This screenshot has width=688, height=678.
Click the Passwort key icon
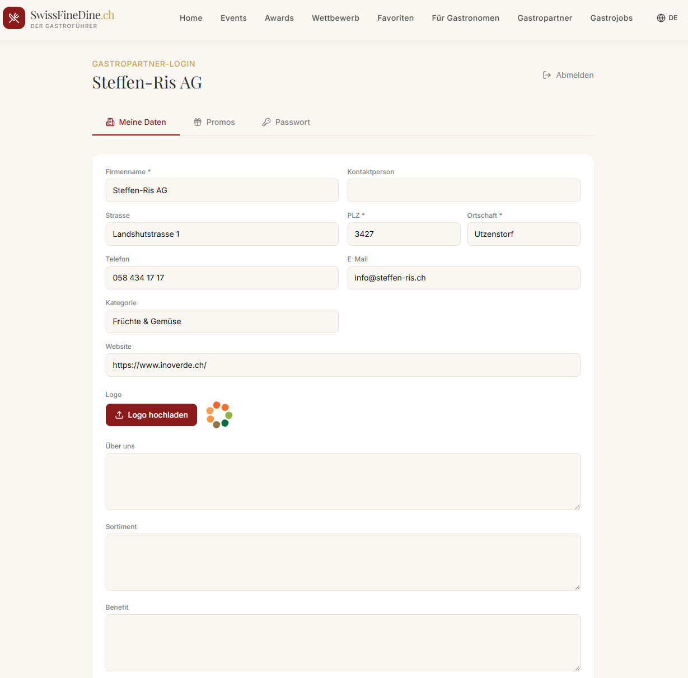pyautogui.click(x=266, y=122)
